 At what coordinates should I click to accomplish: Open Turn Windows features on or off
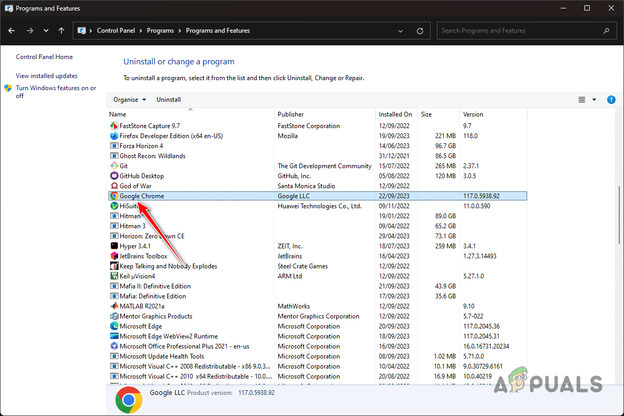pyautogui.click(x=55, y=92)
